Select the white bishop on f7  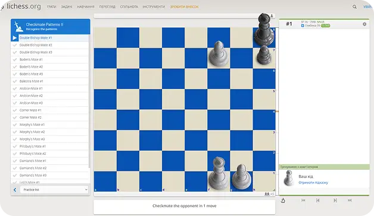coord(219,53)
